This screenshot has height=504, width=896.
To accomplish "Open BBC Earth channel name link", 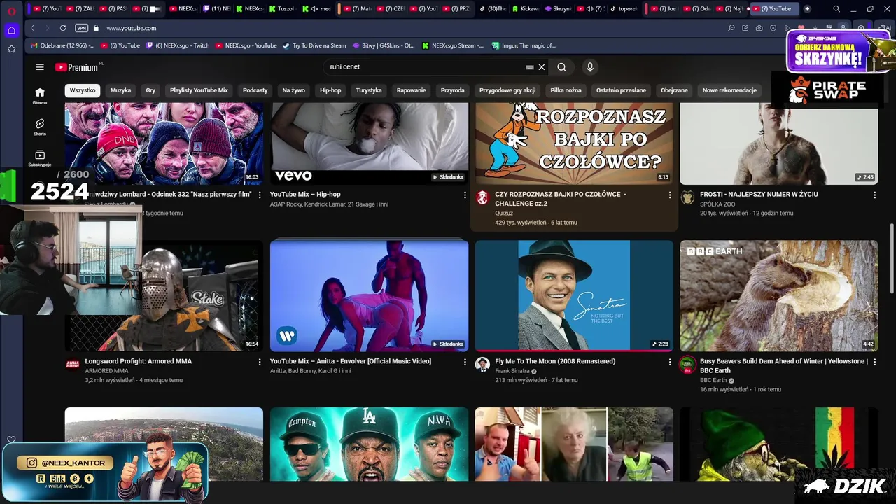I will click(713, 380).
